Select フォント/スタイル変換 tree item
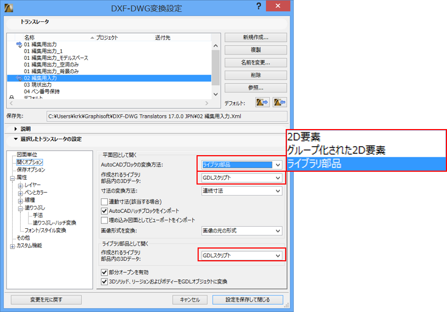Screen dimensions: 447x312 point(45,230)
